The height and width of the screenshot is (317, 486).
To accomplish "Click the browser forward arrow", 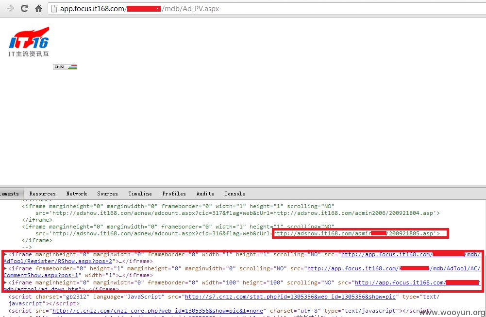I will [10, 9].
